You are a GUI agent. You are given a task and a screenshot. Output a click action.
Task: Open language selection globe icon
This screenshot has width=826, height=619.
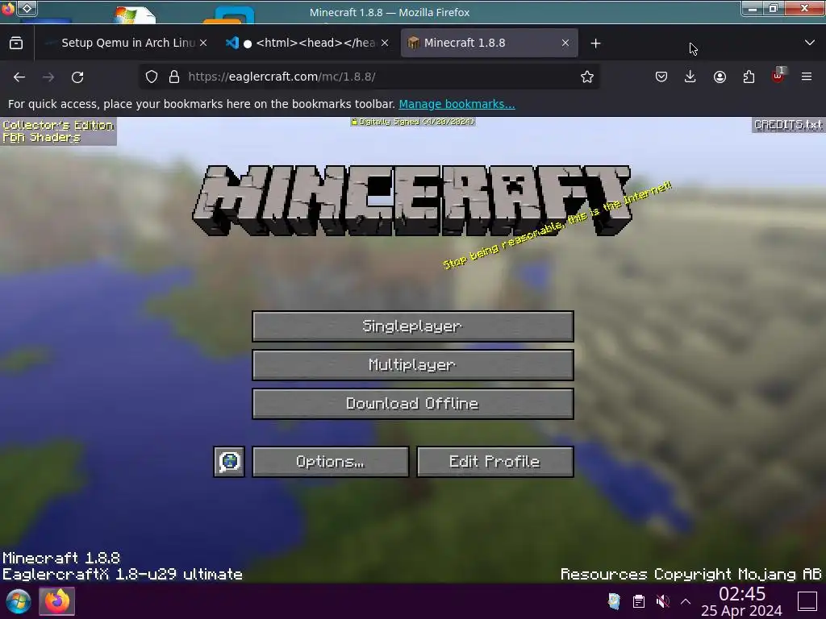[x=229, y=462]
